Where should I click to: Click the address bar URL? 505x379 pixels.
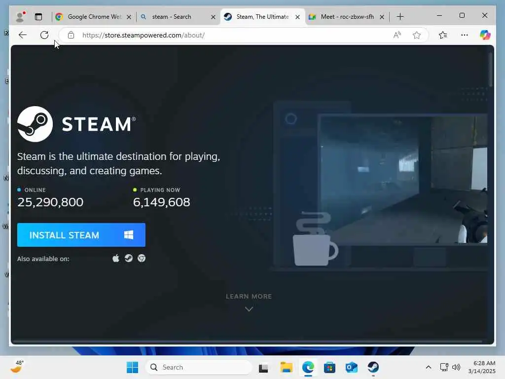coord(144,35)
